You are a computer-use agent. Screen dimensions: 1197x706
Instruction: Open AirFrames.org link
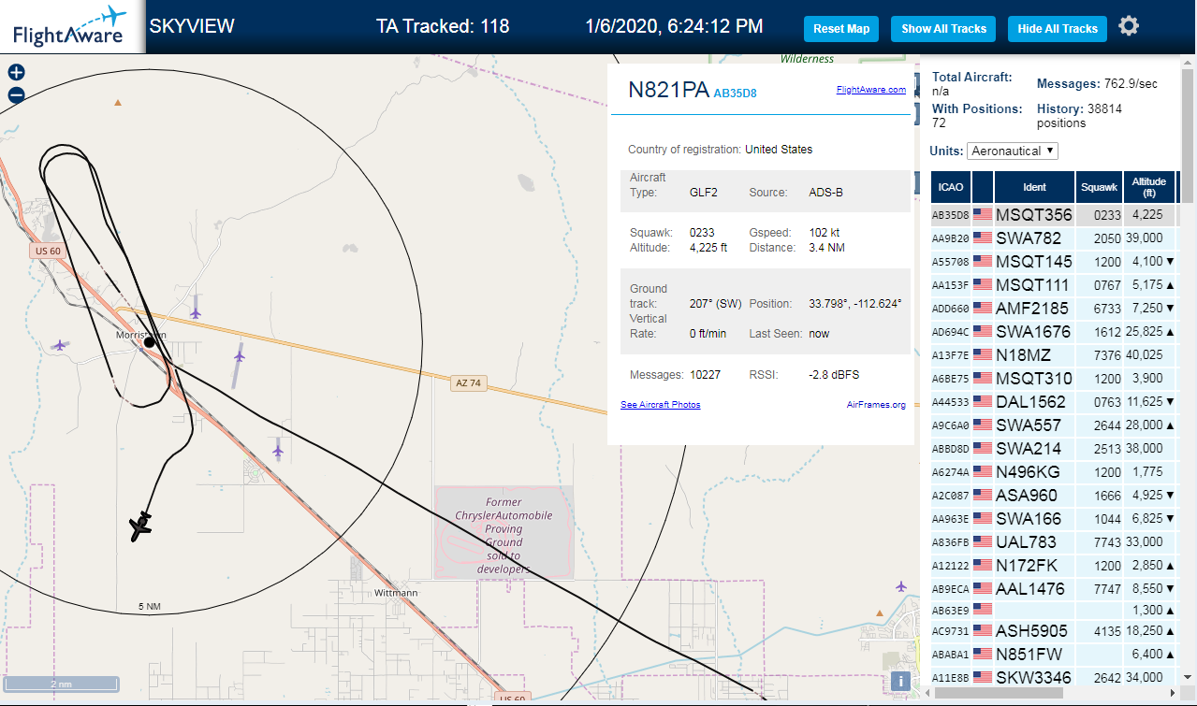click(x=876, y=405)
